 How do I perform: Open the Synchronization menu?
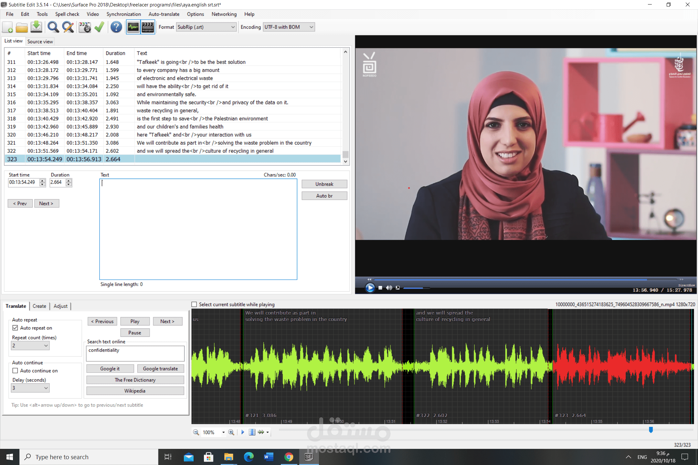pos(123,14)
